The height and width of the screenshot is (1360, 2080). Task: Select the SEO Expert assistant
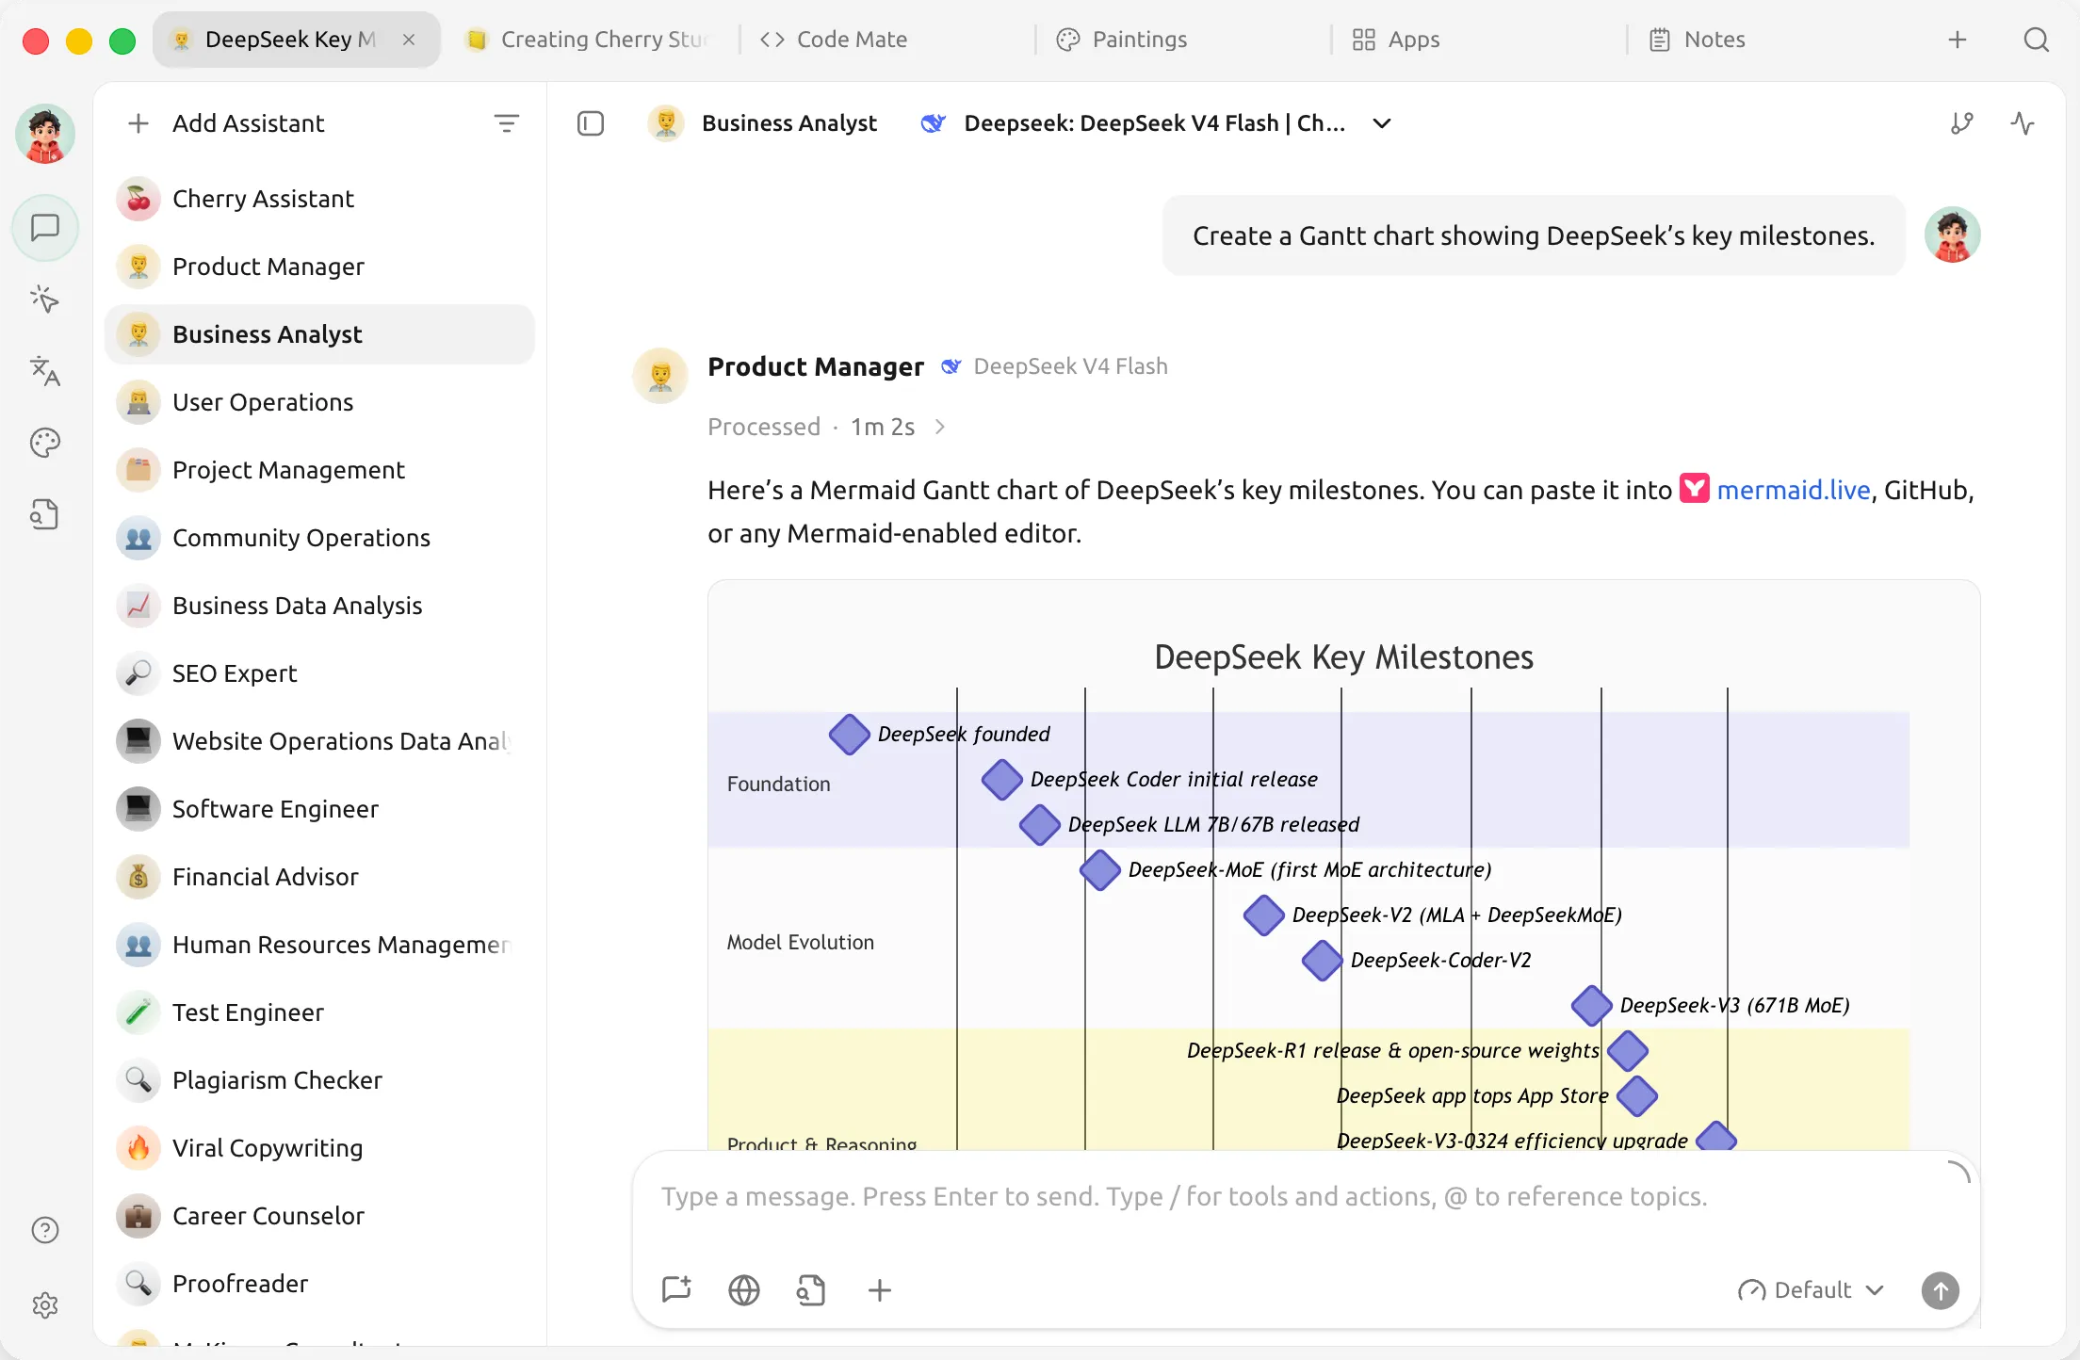coord(319,673)
